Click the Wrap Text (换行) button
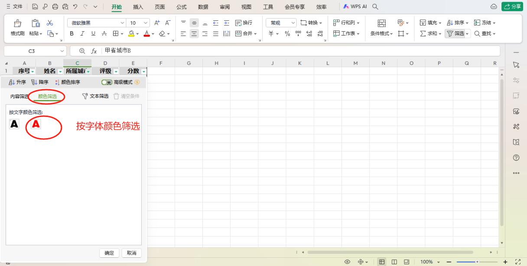 [x=244, y=23]
